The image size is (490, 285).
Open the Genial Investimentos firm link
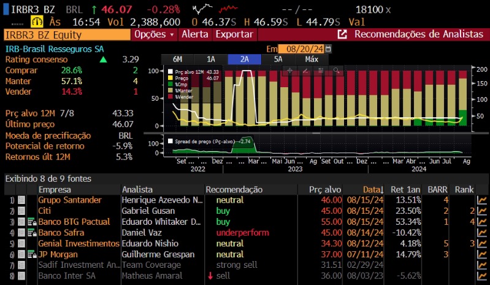point(78,243)
